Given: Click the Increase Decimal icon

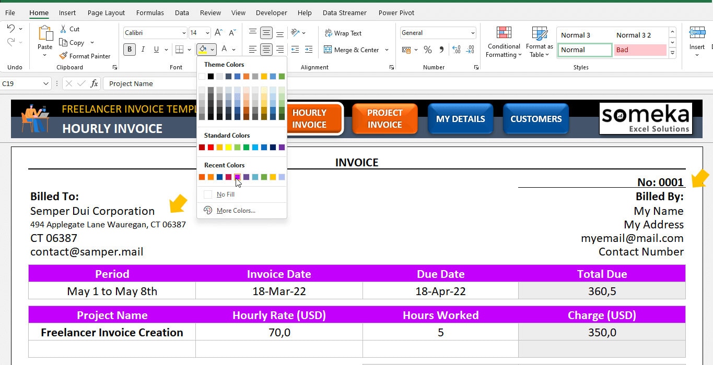Looking at the screenshot, I should (x=456, y=50).
